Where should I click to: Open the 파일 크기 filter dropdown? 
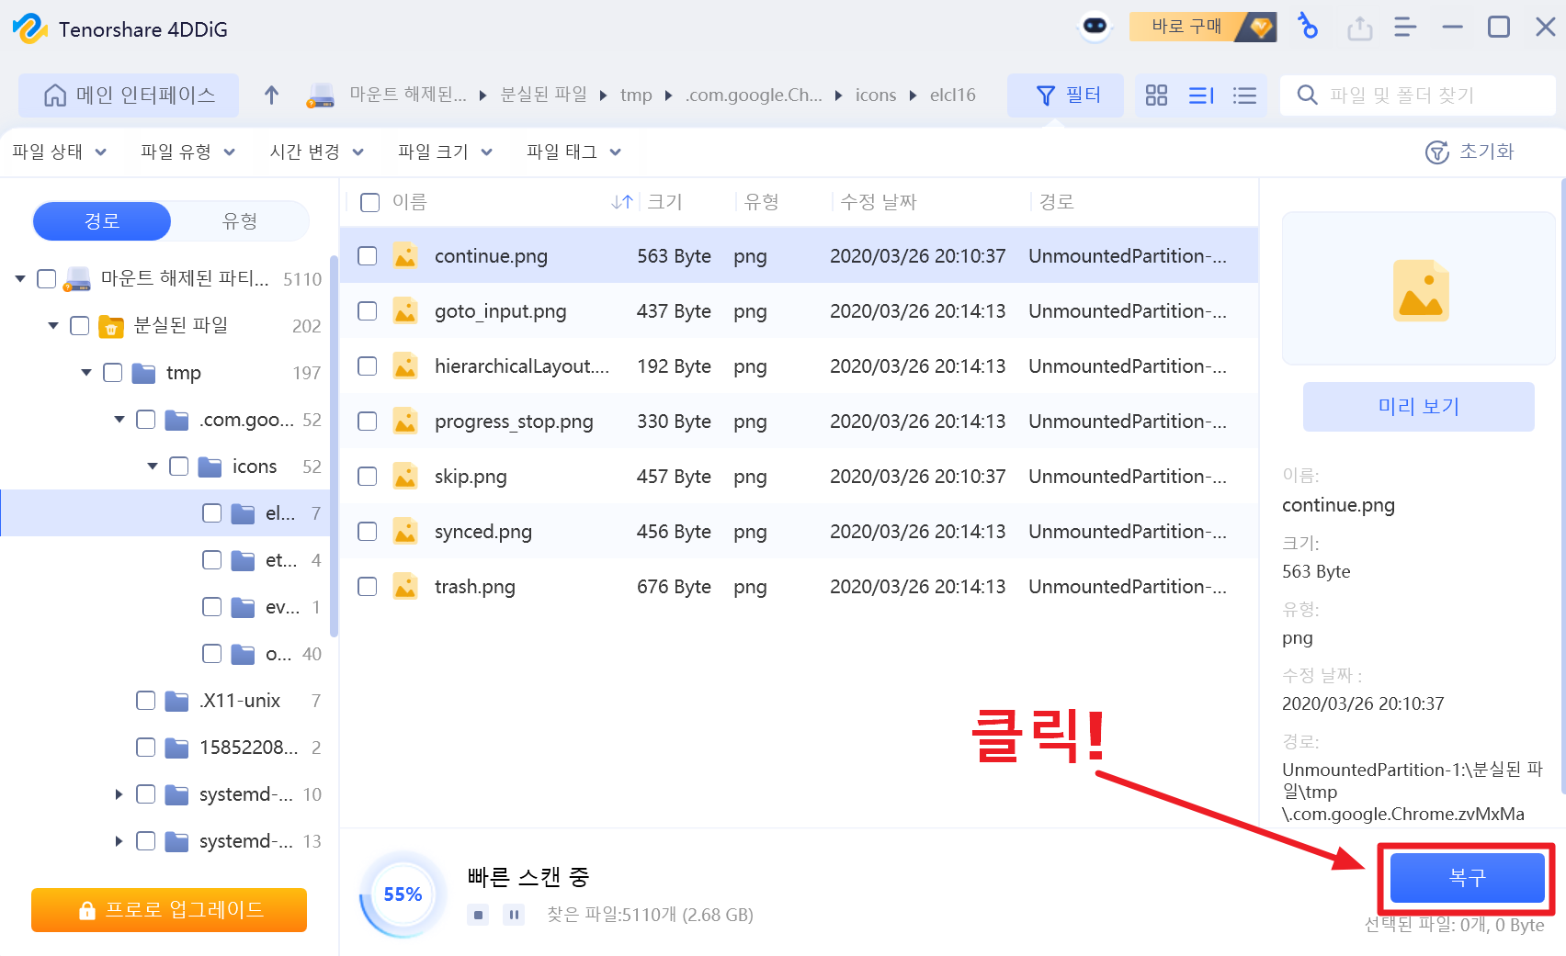(x=446, y=152)
